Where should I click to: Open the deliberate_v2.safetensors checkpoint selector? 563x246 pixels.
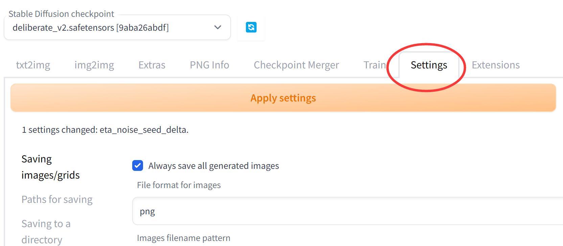click(117, 27)
